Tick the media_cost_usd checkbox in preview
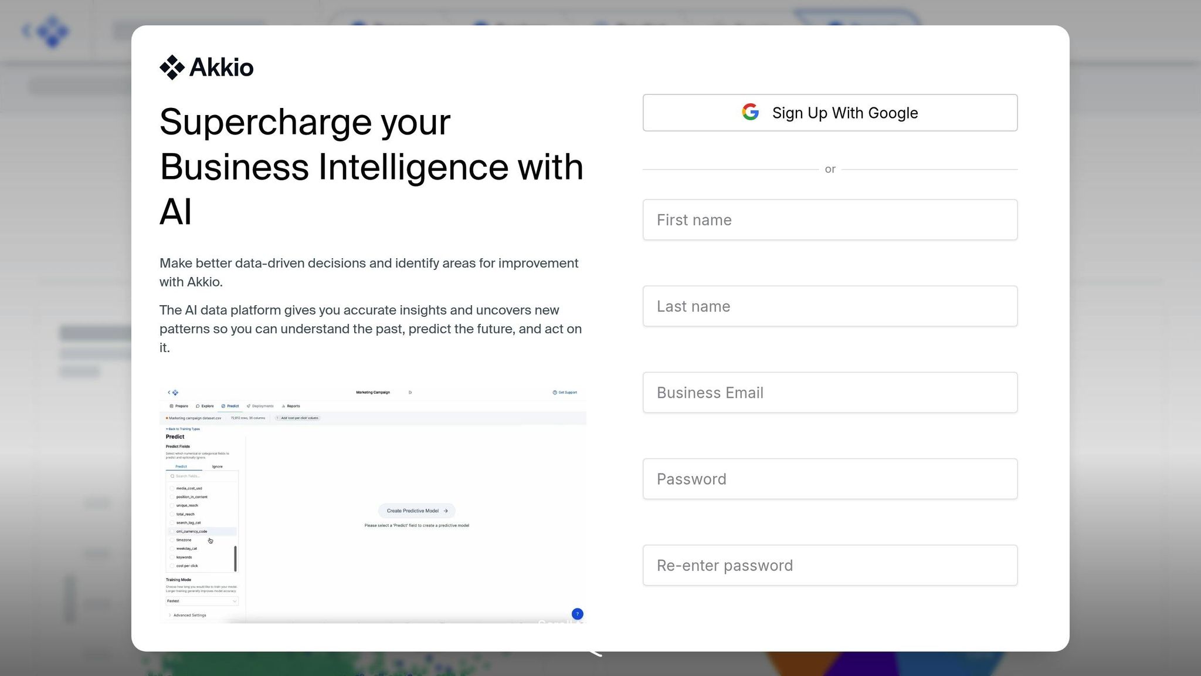 [x=172, y=488]
